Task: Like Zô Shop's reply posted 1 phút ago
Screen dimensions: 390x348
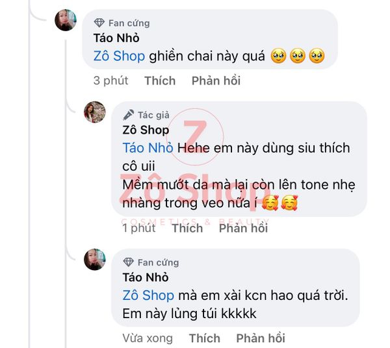Action: (x=188, y=228)
